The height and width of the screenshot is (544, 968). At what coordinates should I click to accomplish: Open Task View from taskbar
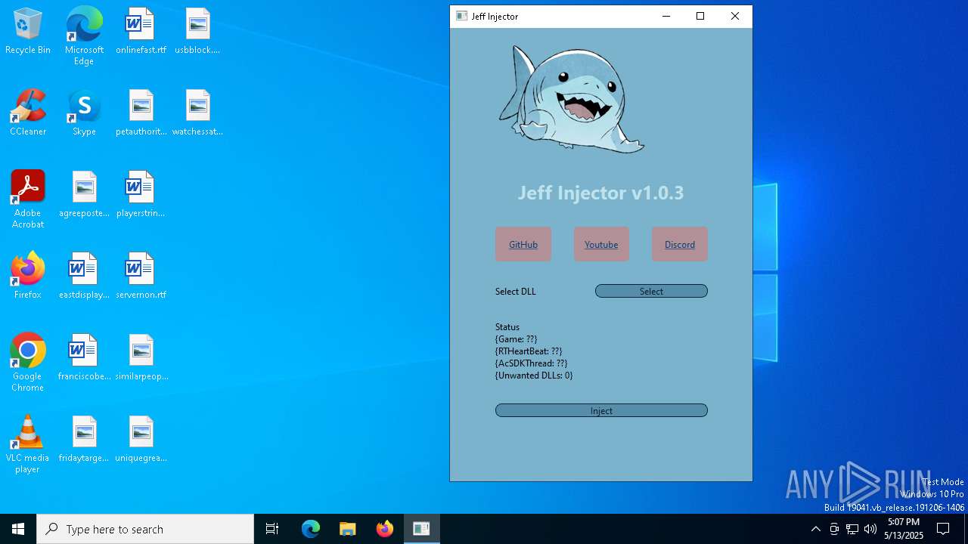[272, 529]
